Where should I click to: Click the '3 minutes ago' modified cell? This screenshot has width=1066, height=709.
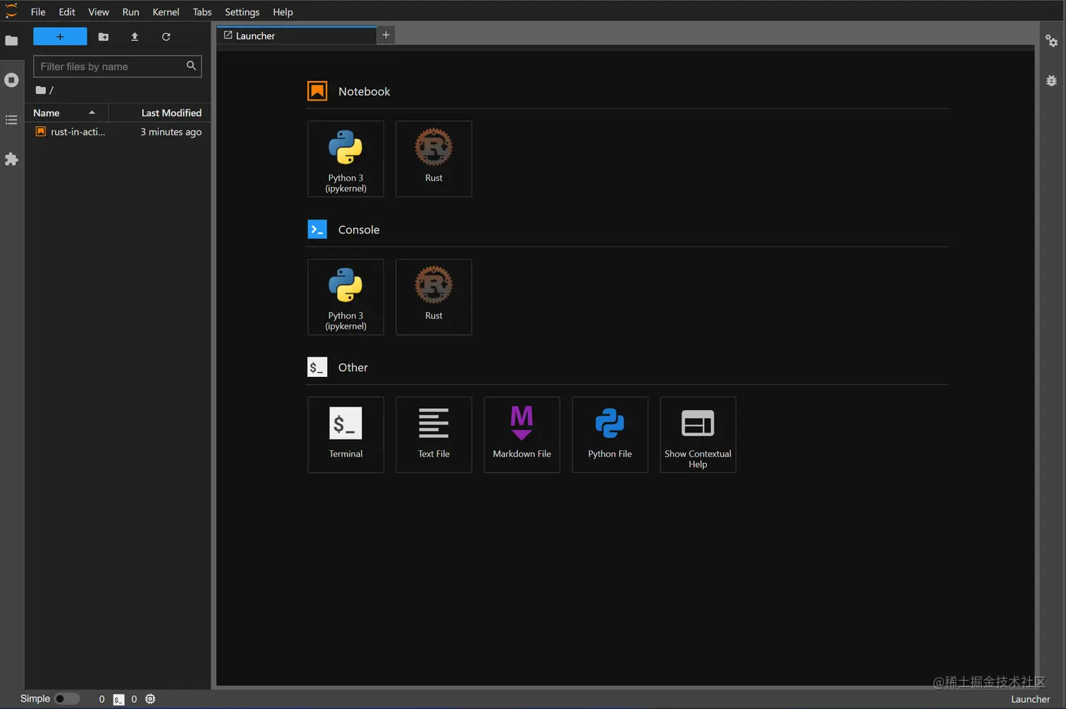click(171, 132)
